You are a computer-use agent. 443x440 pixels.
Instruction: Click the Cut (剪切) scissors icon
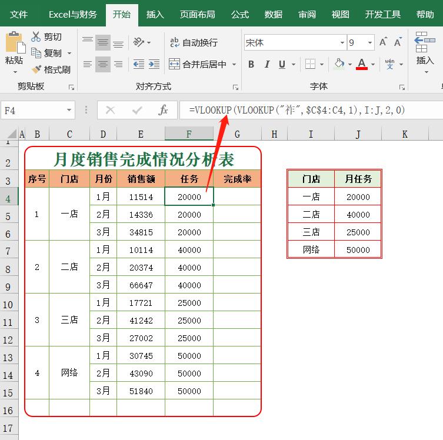point(36,36)
